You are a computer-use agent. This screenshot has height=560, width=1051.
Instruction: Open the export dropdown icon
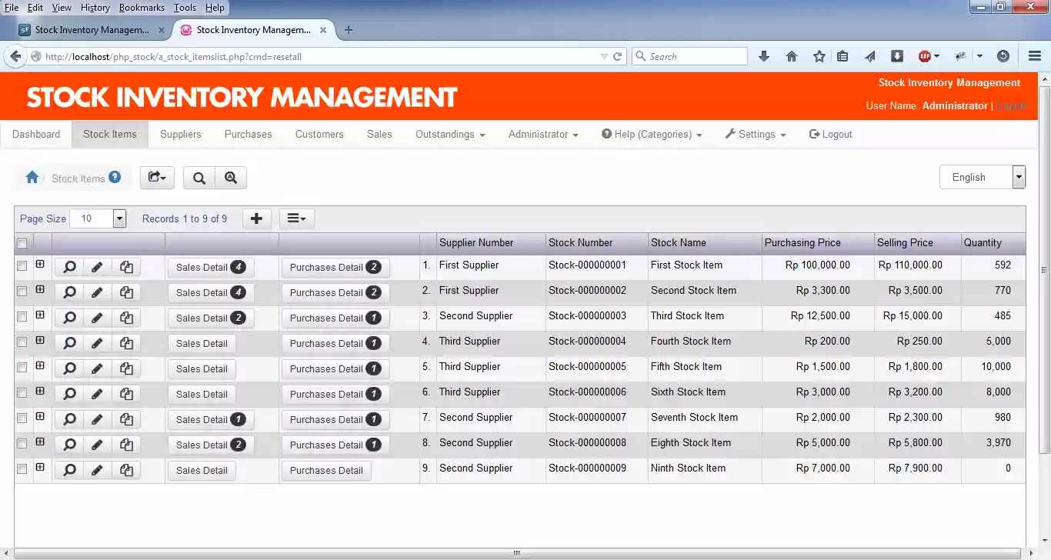pos(157,178)
